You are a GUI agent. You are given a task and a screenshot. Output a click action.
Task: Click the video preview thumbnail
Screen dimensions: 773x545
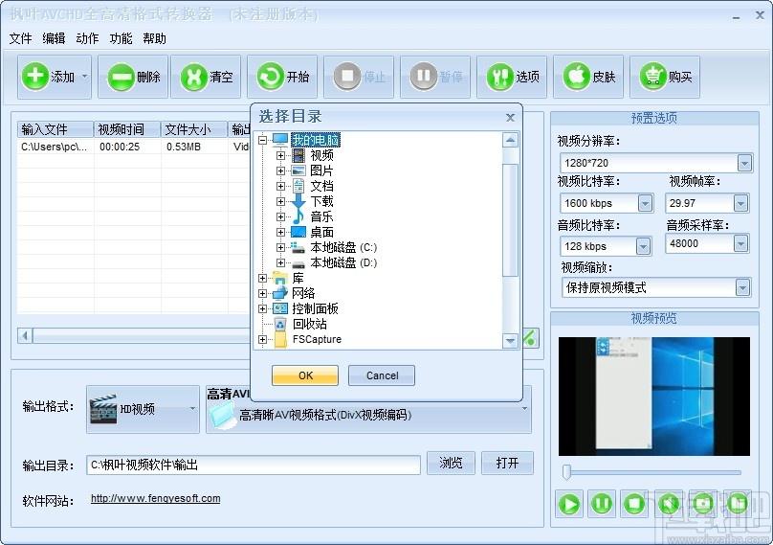tap(654, 397)
